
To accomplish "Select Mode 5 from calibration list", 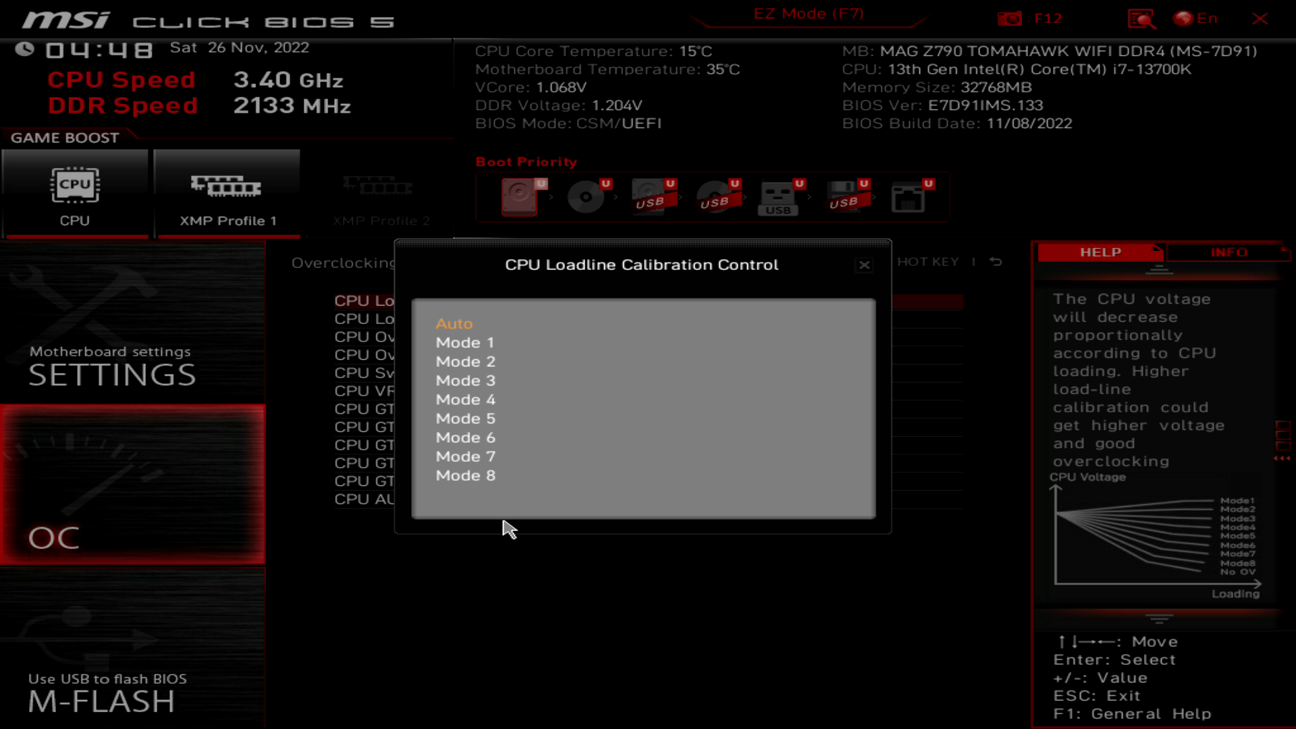I will tap(464, 418).
